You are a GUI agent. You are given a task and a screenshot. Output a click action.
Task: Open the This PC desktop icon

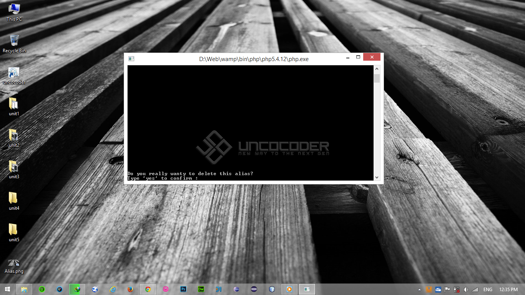14,12
